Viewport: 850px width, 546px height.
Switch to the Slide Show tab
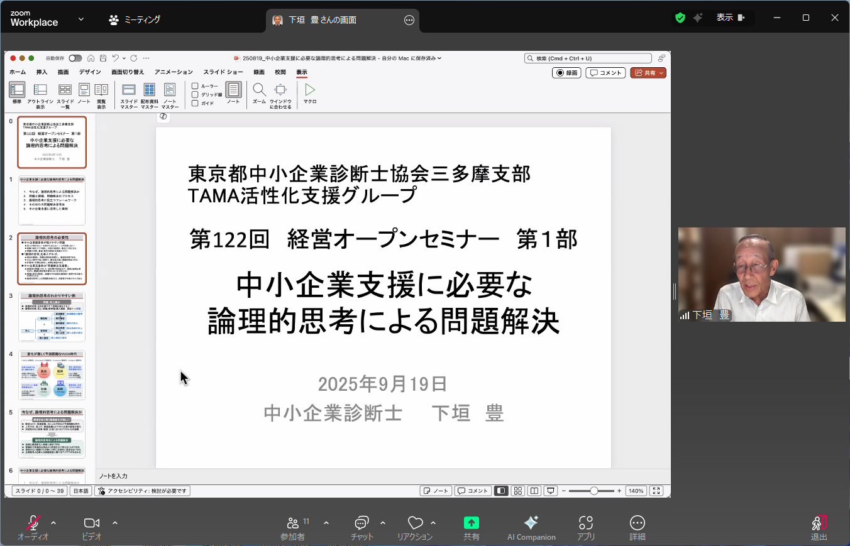pyautogui.click(x=223, y=72)
